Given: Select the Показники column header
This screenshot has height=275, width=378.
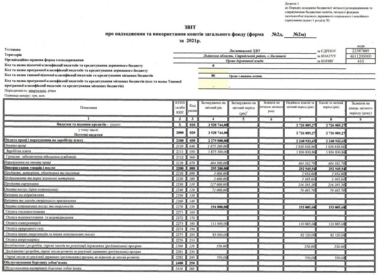Looking at the screenshot, I should click(88, 108).
